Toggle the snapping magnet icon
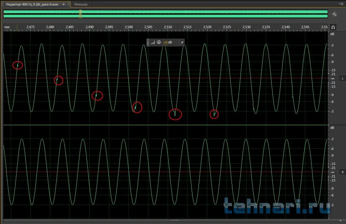346x224 pixels. point(333,27)
